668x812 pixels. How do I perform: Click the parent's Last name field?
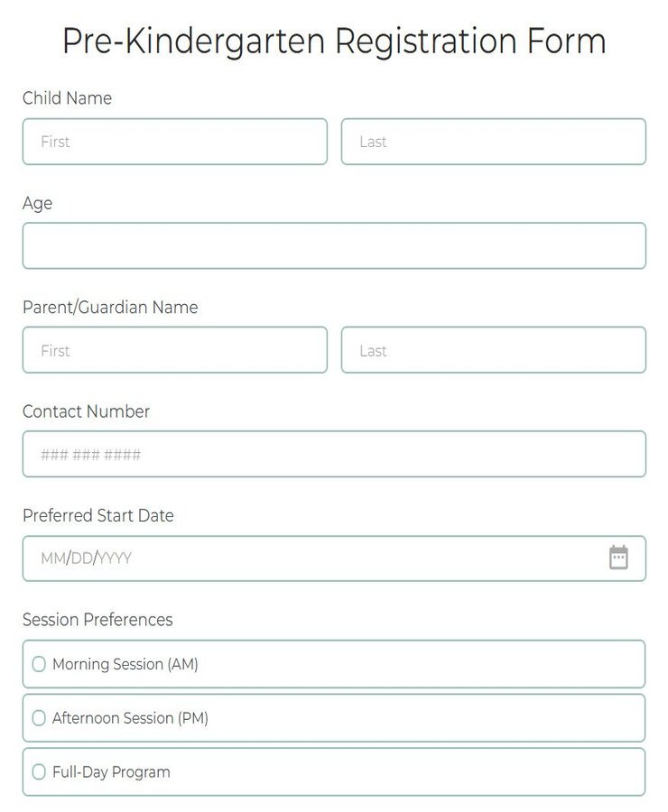[494, 350]
